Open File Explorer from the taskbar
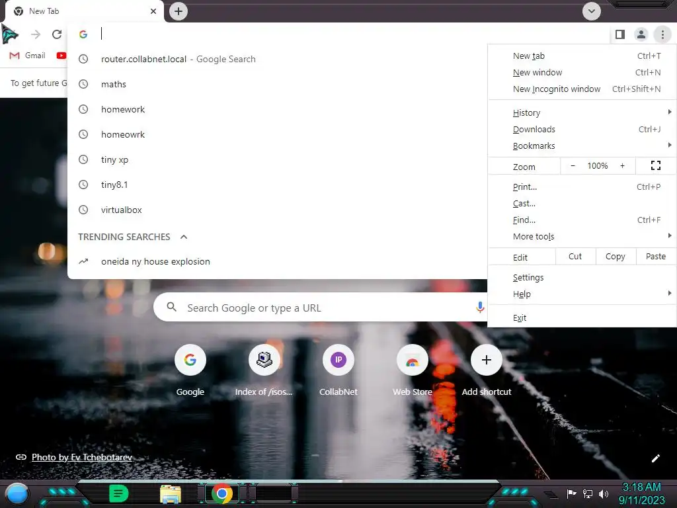The height and width of the screenshot is (508, 677). tap(171, 493)
